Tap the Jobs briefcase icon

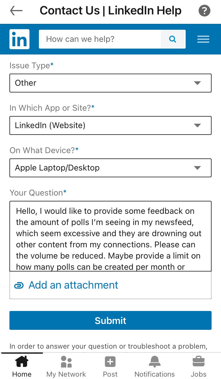tap(199, 361)
